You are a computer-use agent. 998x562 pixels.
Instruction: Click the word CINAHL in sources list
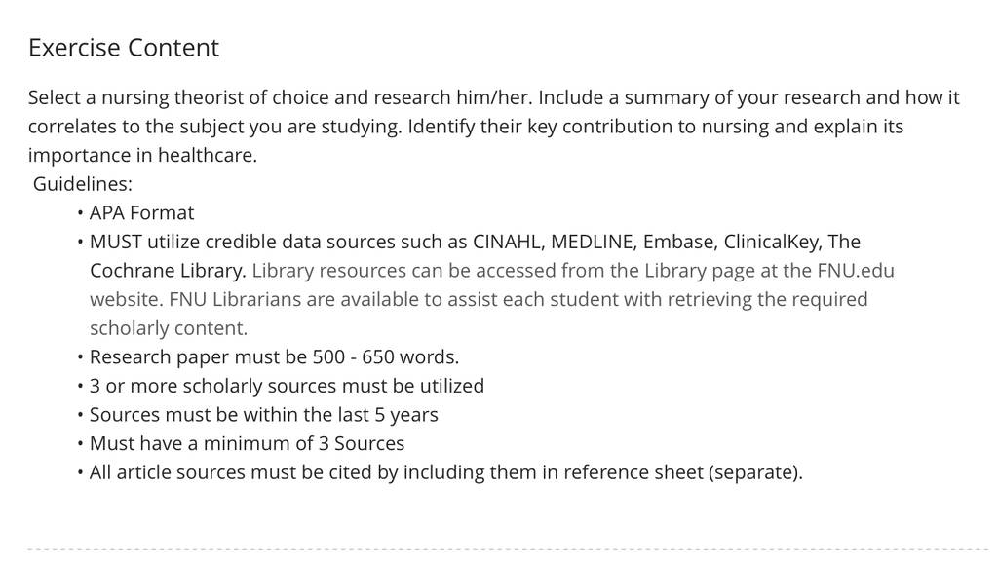point(507,242)
